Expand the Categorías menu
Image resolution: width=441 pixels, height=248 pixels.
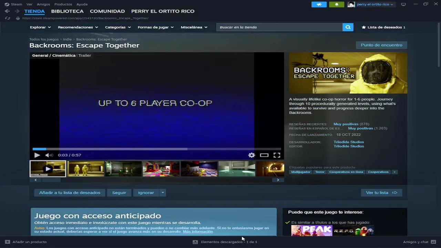118,27
